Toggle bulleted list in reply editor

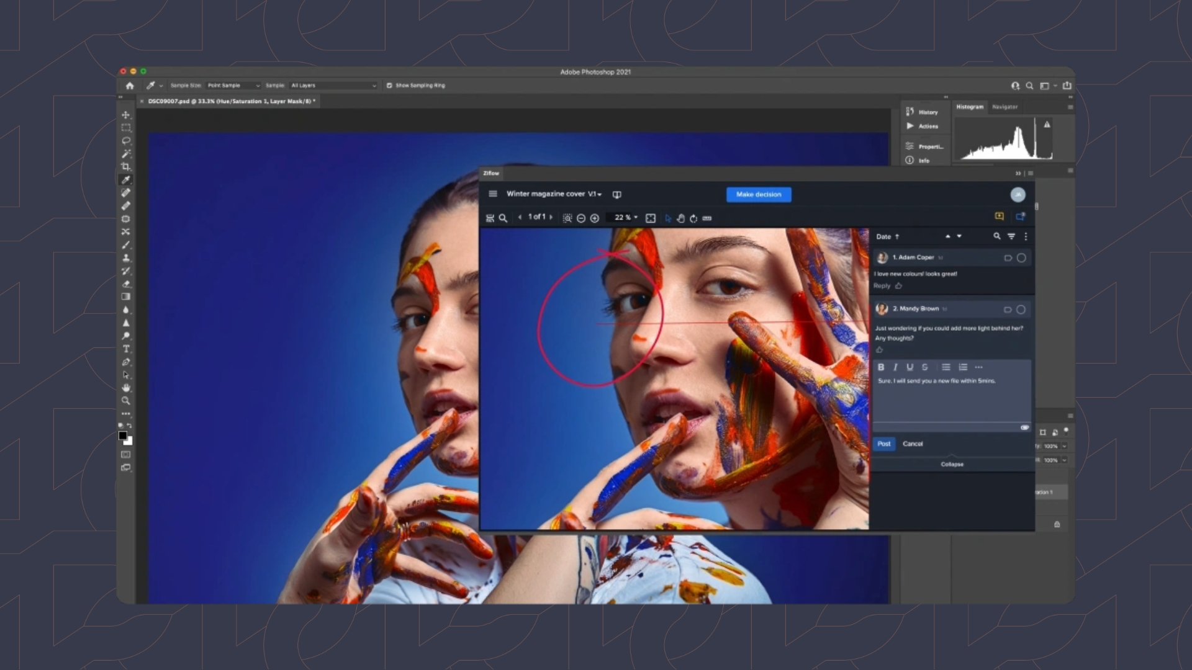tap(946, 367)
